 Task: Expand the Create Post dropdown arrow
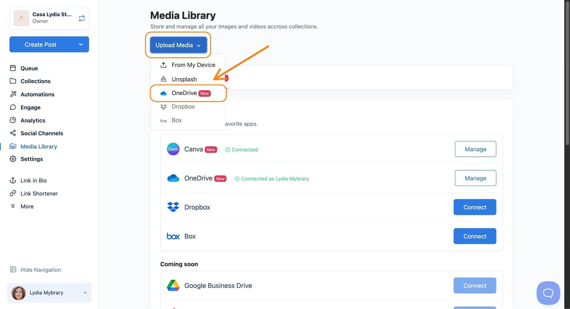point(80,44)
